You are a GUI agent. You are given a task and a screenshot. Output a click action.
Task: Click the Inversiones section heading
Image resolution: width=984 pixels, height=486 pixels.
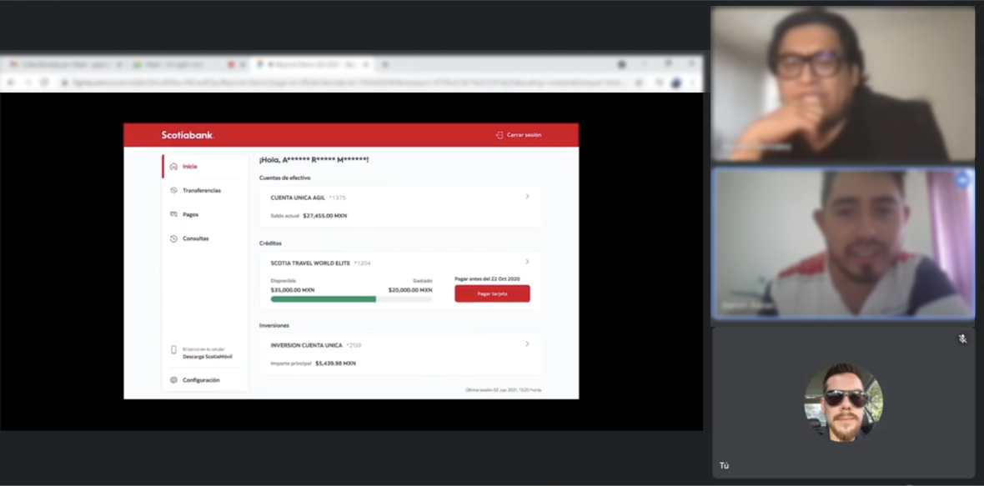[274, 325]
